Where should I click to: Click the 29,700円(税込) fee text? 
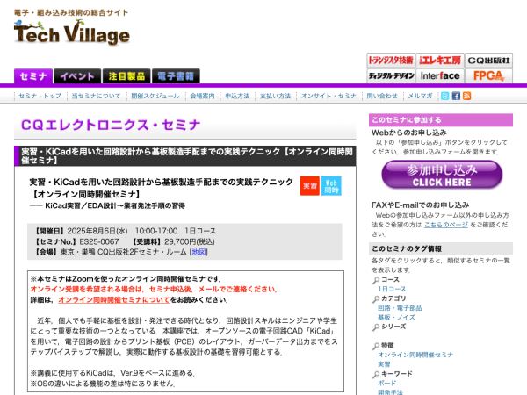[x=189, y=241]
